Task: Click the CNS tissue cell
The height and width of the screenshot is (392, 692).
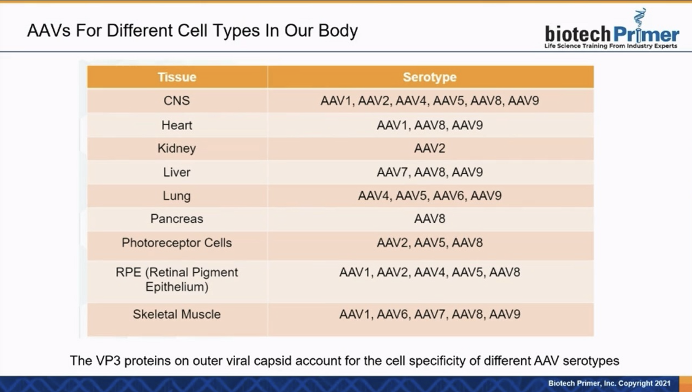Action: (177, 101)
